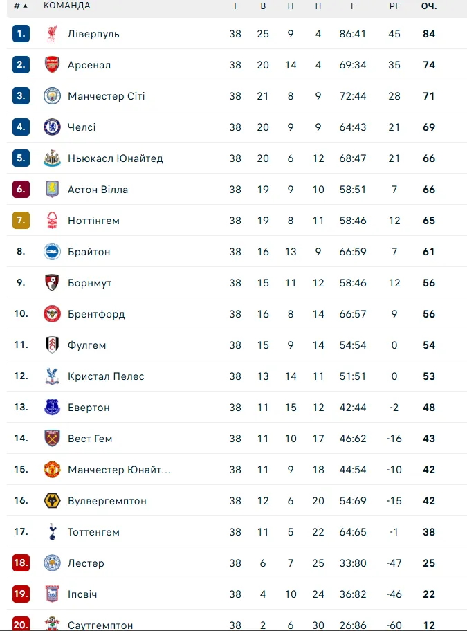The image size is (467, 631).
Task: Click the Wolverhampton wolf crest icon
Action: [52, 501]
